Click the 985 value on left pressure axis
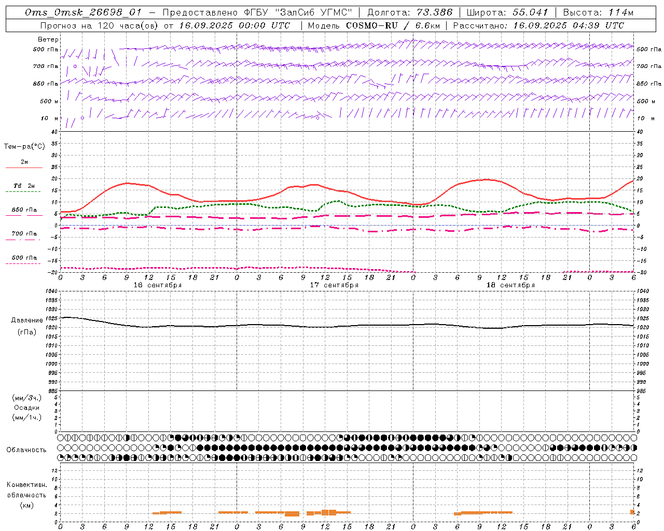664x531 pixels. [53, 391]
